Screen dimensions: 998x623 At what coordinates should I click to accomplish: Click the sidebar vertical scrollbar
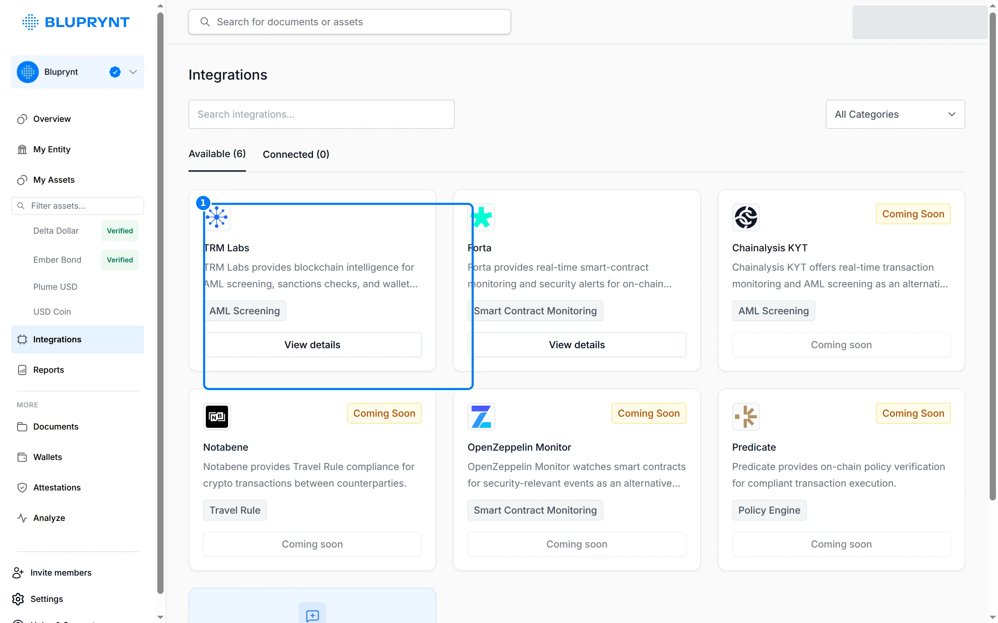[x=160, y=303]
